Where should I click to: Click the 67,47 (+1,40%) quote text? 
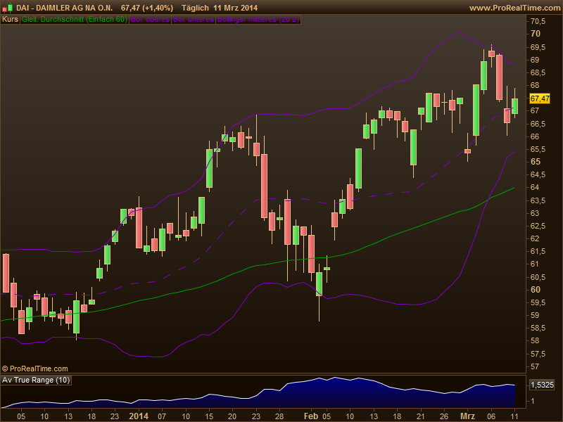click(147, 8)
